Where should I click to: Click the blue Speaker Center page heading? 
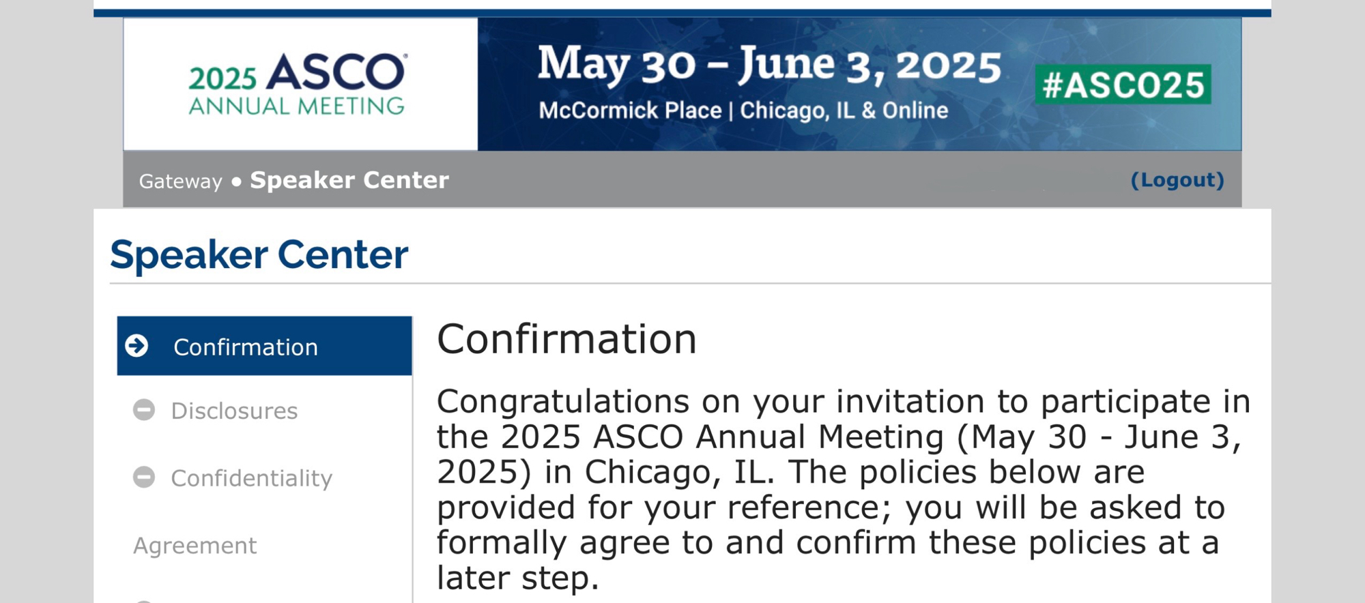[259, 254]
